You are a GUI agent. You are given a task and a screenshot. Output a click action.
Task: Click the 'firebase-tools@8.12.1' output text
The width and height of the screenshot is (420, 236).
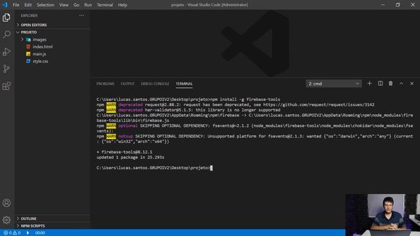coord(127,151)
